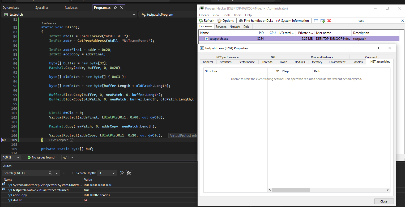Switch to the Dynamic.cs tab
This screenshot has height=207, width=405.
11,8
